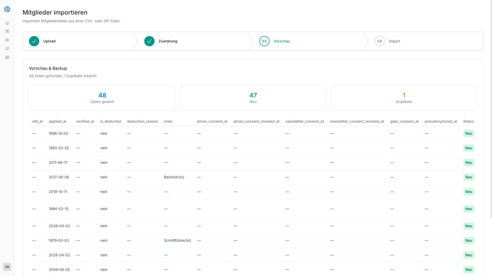Open the monitor icon in sidebar
This screenshot has height=276, width=492.
point(7,57)
